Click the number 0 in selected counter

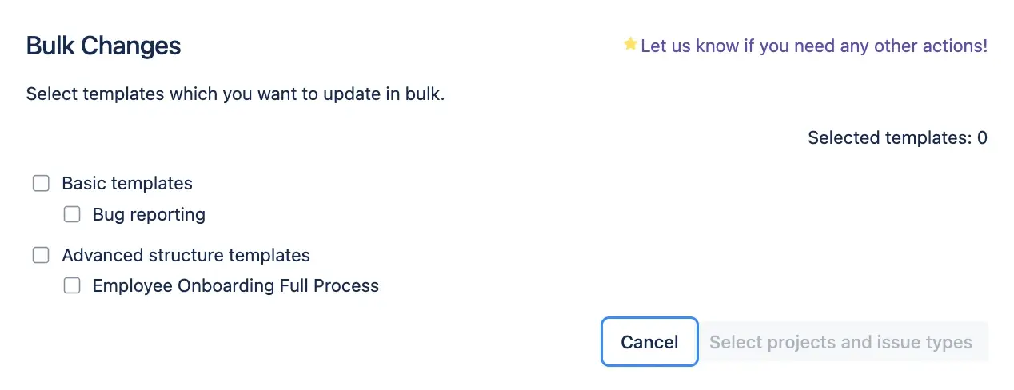click(982, 137)
